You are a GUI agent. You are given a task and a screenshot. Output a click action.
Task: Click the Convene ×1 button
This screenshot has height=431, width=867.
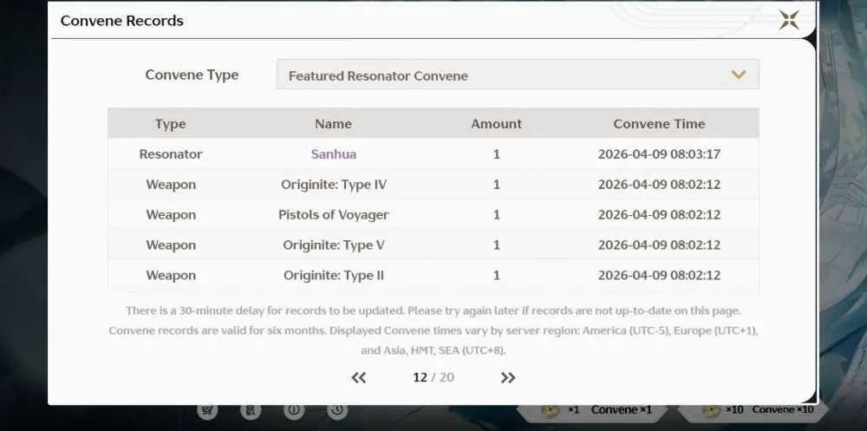592,410
